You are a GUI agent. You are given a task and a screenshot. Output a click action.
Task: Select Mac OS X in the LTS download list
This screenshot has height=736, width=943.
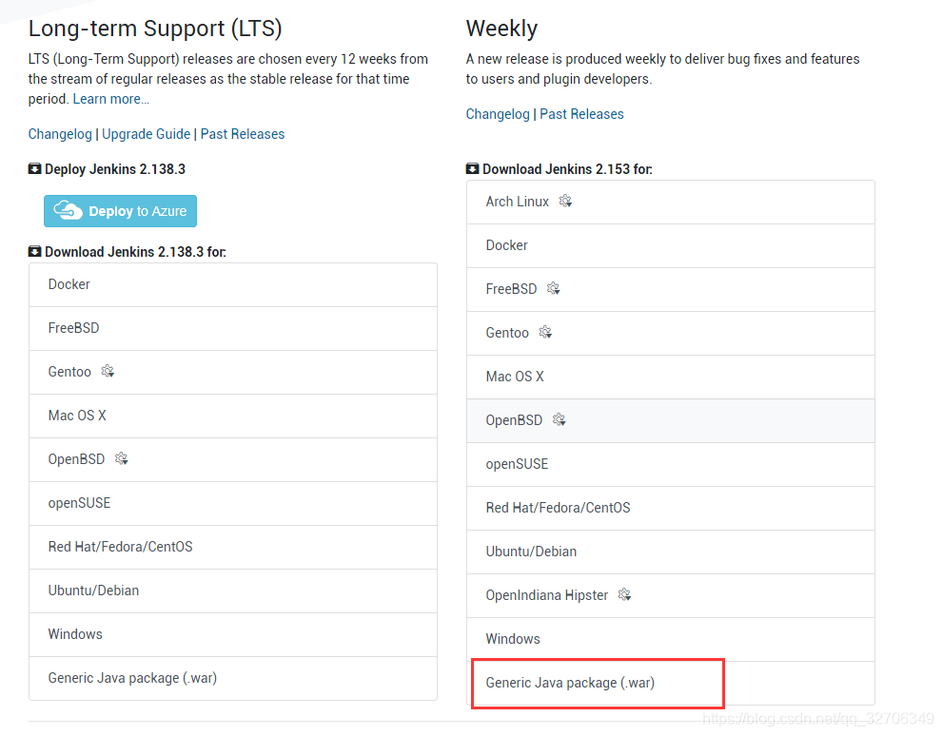[233, 416]
